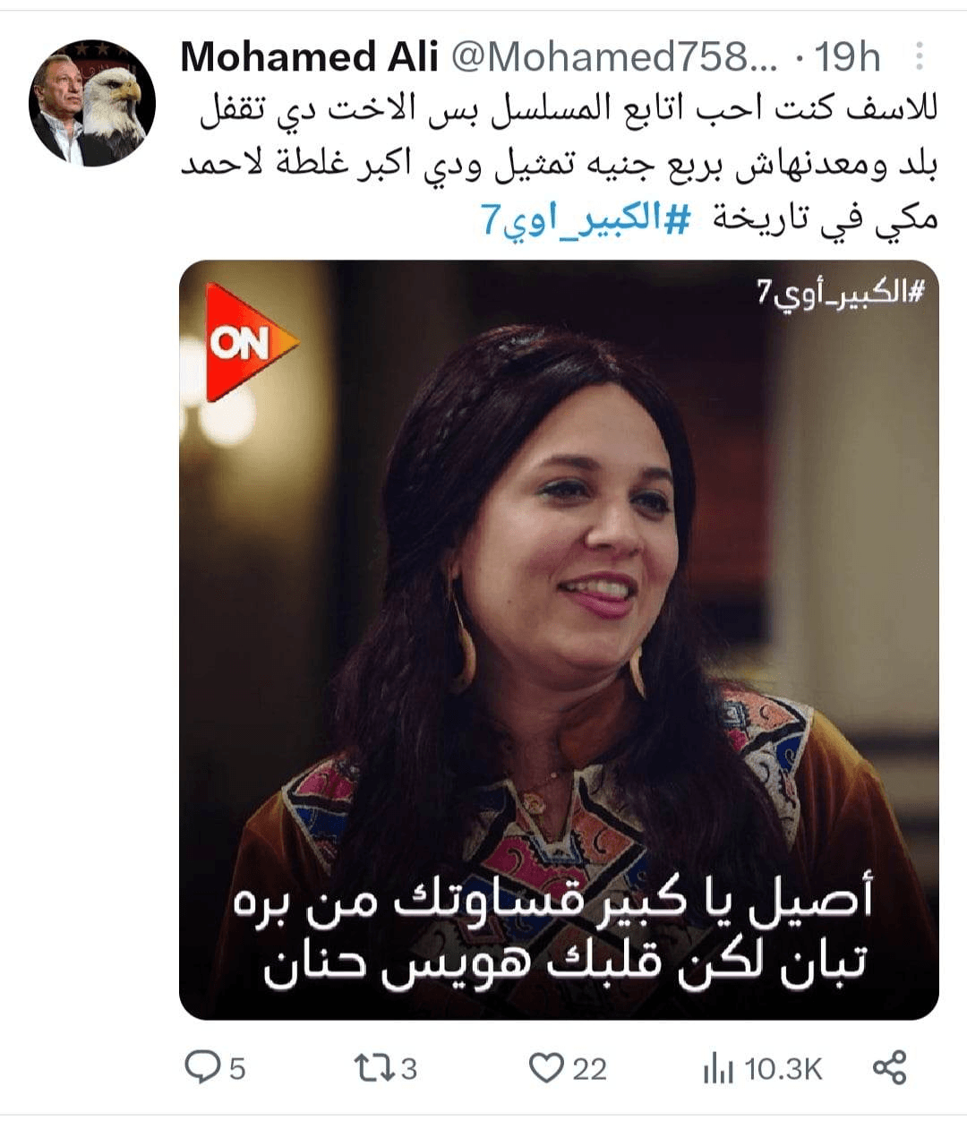Retweet using the repost arrows icon

tap(372, 1067)
